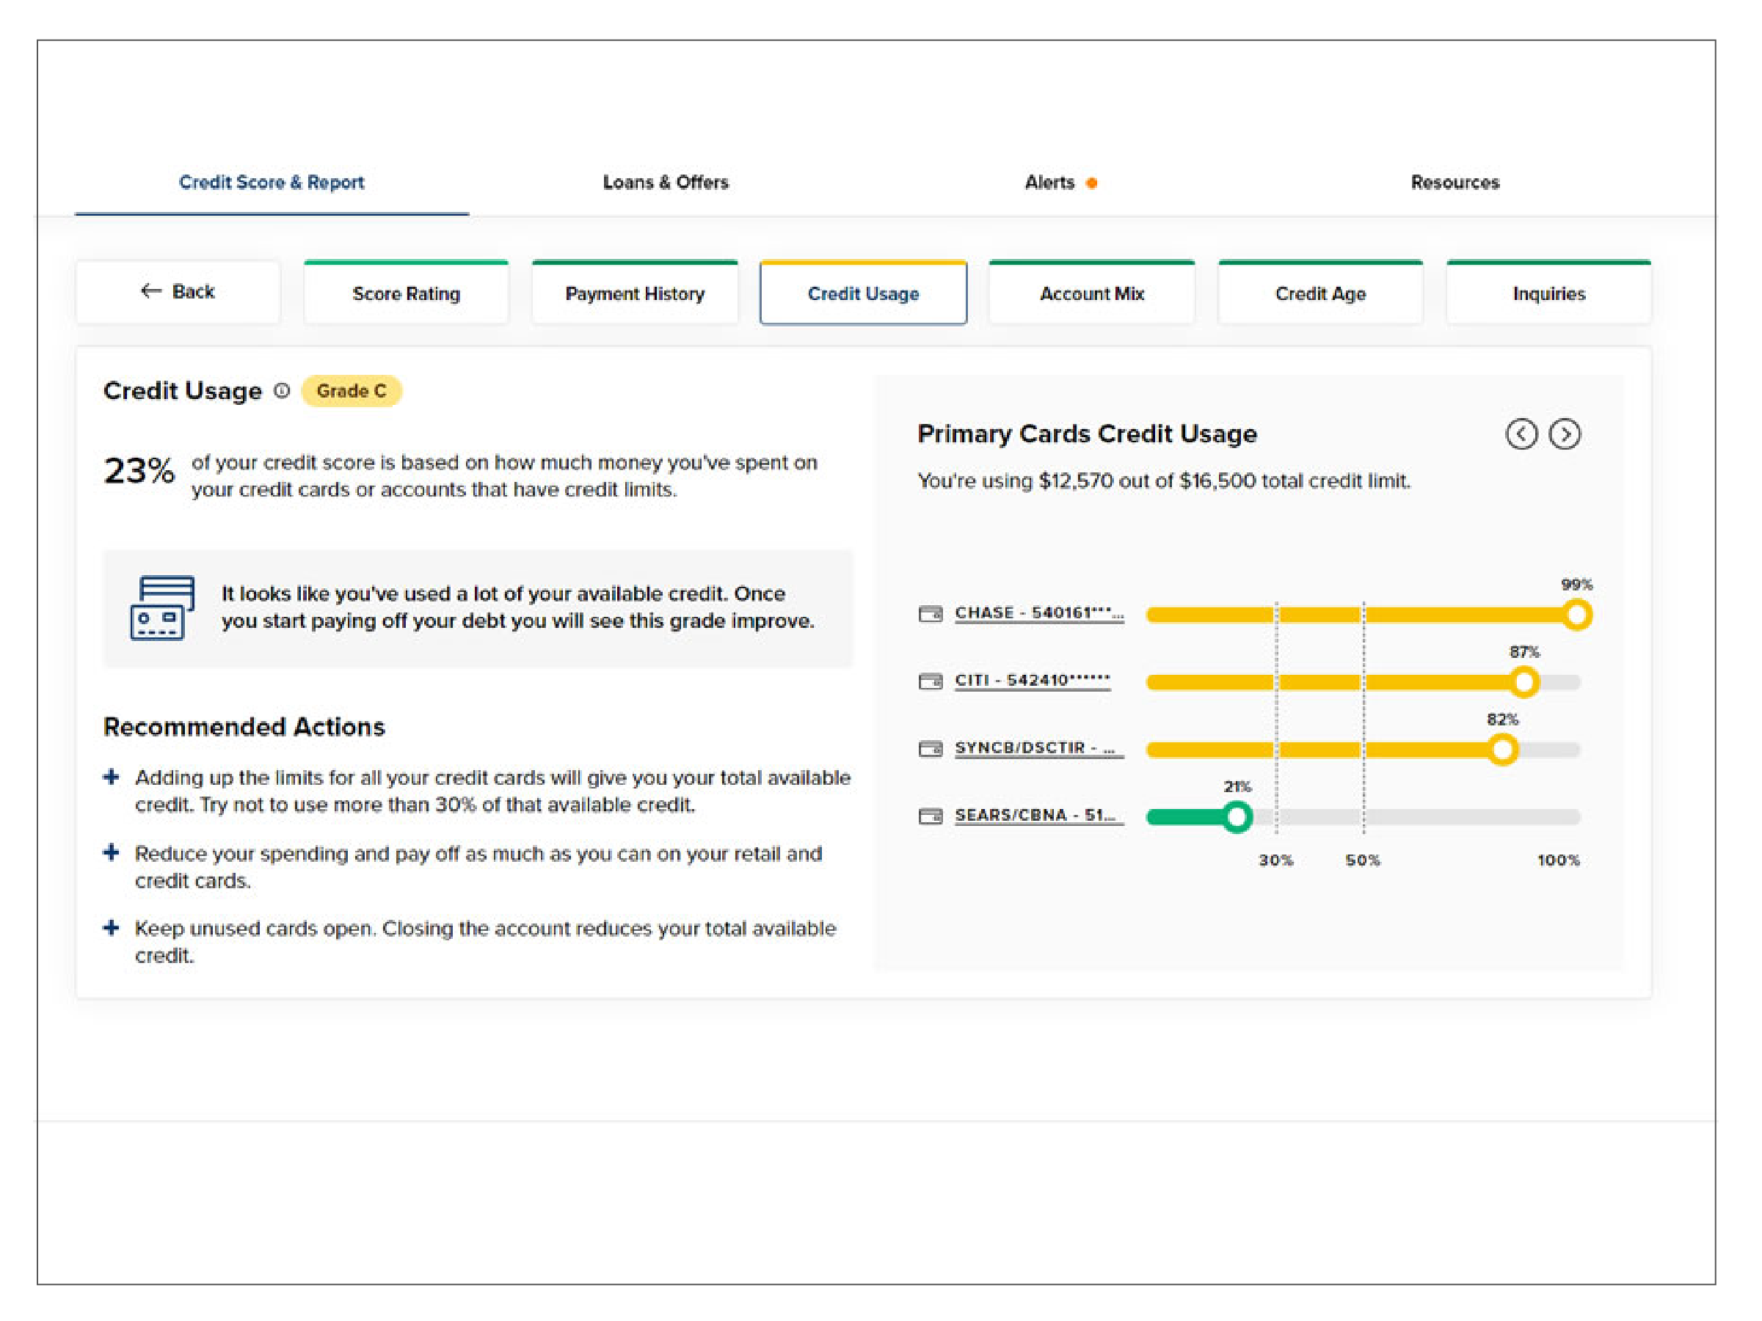Click the '30%' axis label

(x=1276, y=861)
